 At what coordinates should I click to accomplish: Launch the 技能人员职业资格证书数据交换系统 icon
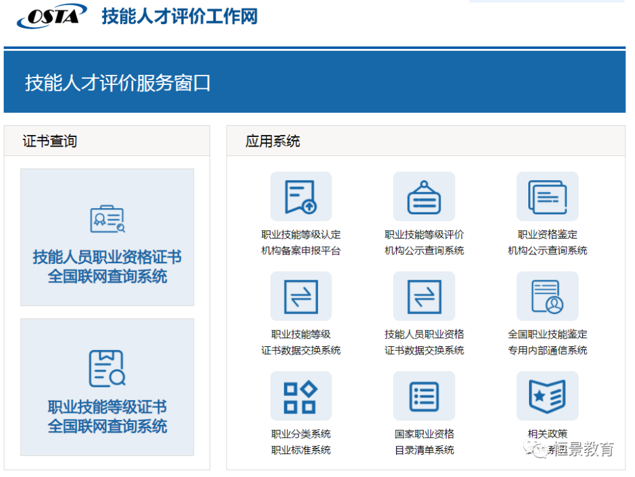click(424, 296)
